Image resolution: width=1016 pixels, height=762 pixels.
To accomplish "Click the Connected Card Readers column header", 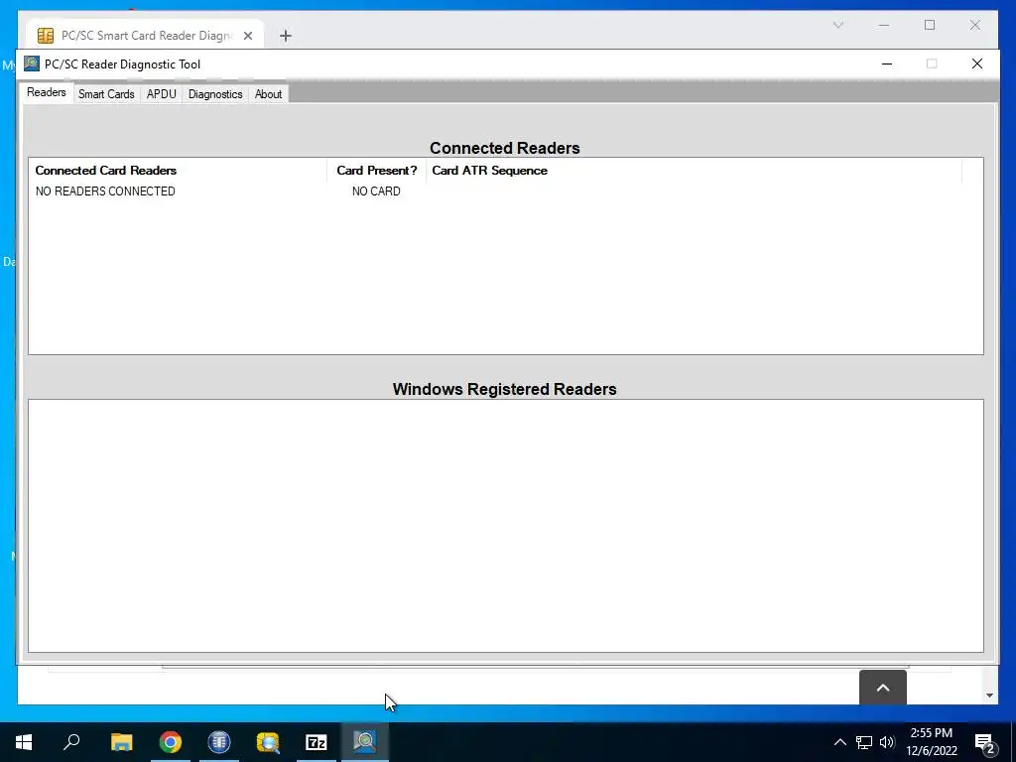I will point(179,171).
